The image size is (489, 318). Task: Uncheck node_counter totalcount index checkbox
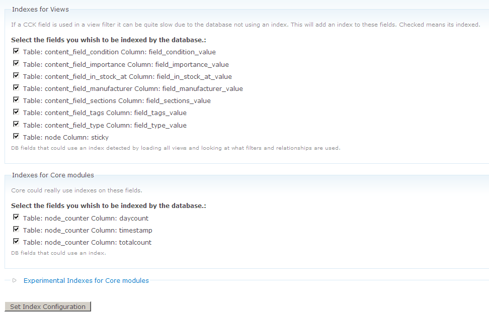pyautogui.click(x=16, y=241)
